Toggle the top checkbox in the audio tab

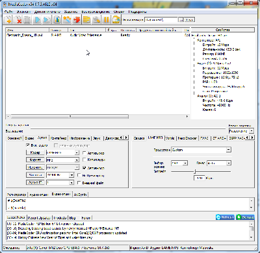pos(28,145)
